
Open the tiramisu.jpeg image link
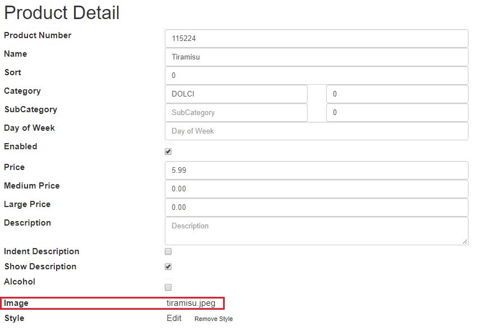click(x=191, y=303)
